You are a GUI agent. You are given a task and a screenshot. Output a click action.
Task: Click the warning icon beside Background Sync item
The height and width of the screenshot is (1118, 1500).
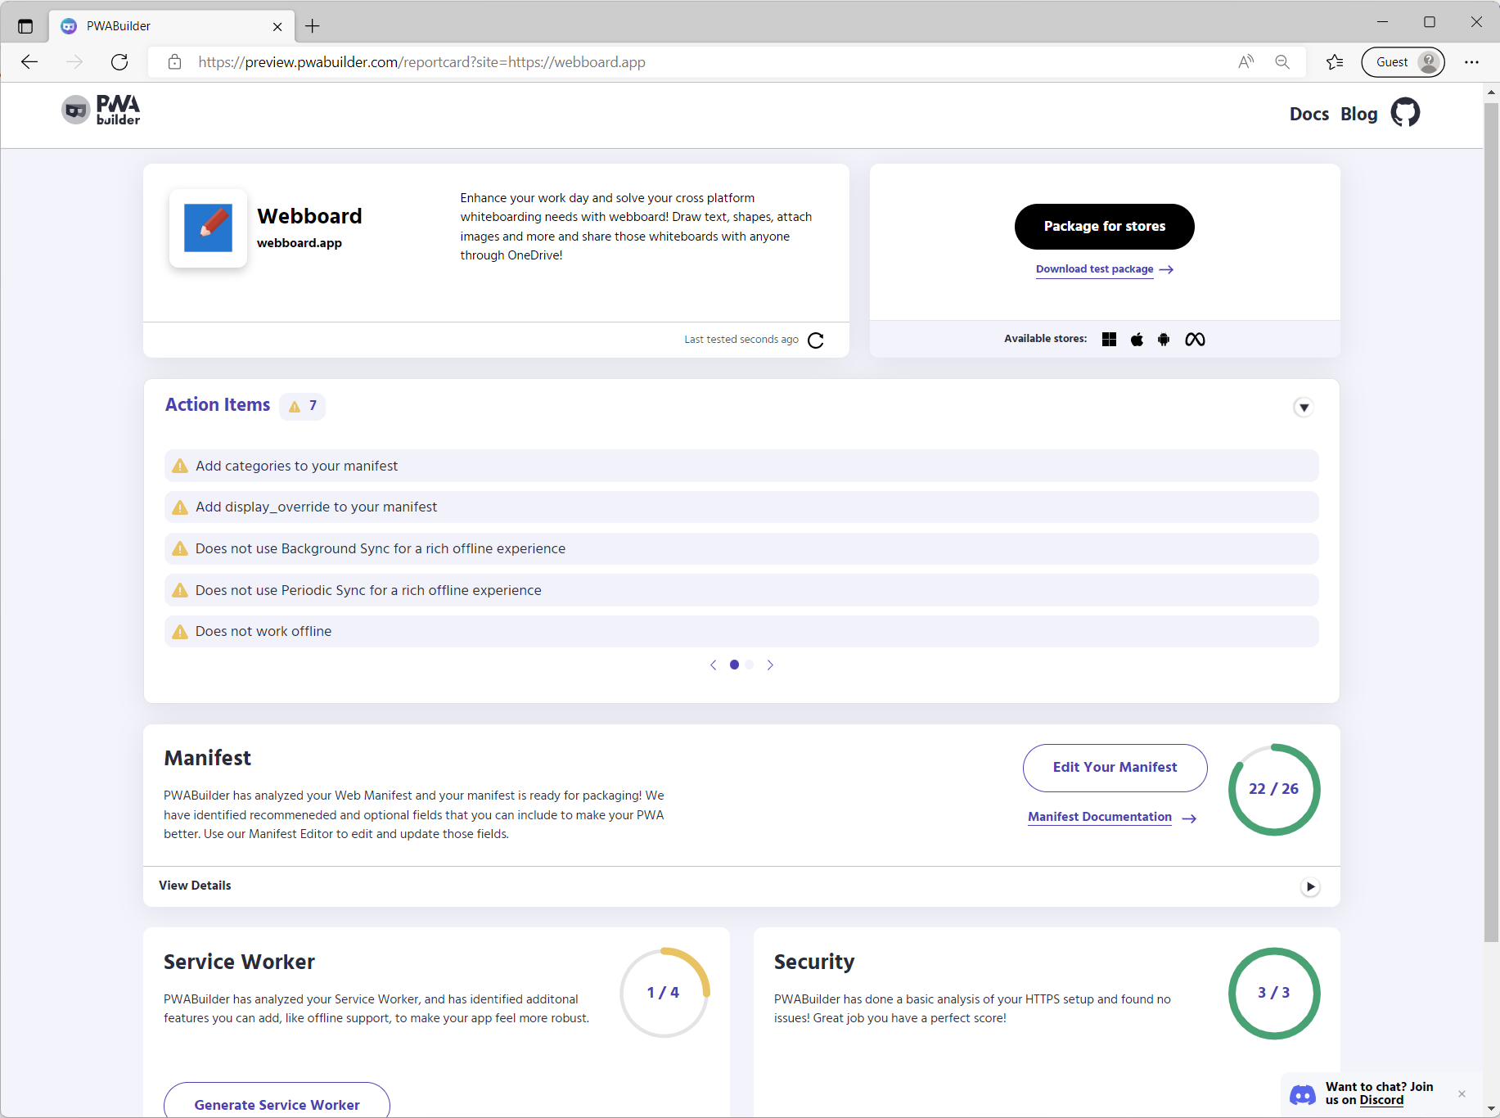point(180,548)
